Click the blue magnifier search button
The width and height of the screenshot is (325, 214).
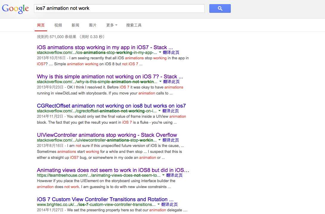click(220, 8)
